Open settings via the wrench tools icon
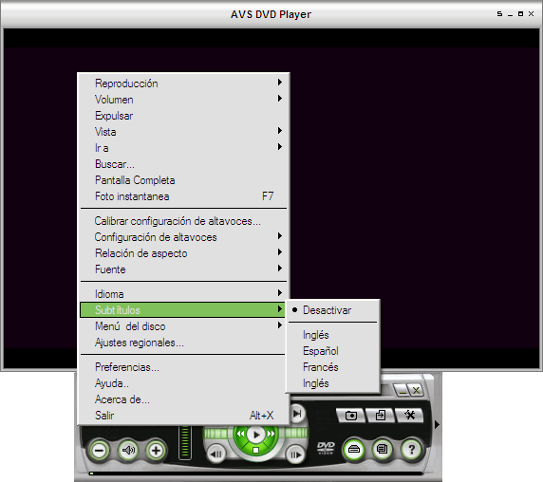Viewport: 543px width, 482px height. point(410,415)
